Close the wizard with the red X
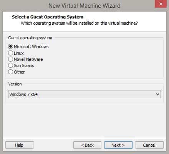 161,4
